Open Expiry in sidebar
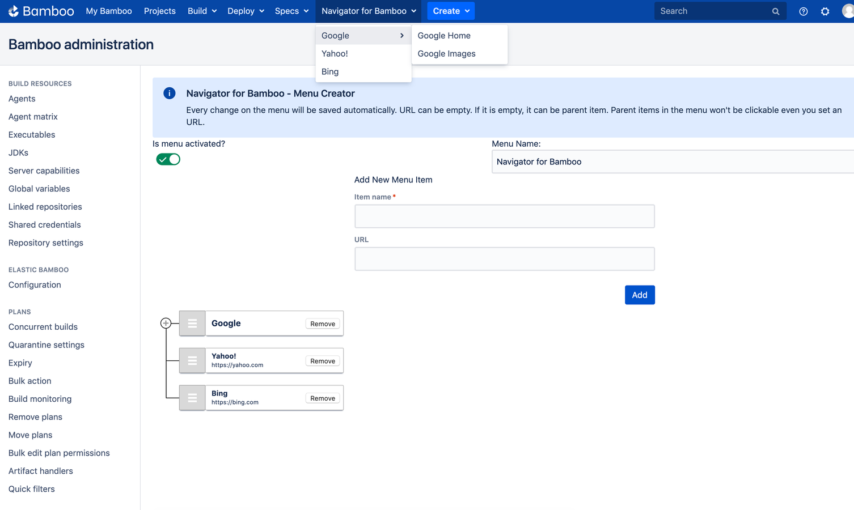Viewport: 854px width, 510px height. (x=20, y=363)
